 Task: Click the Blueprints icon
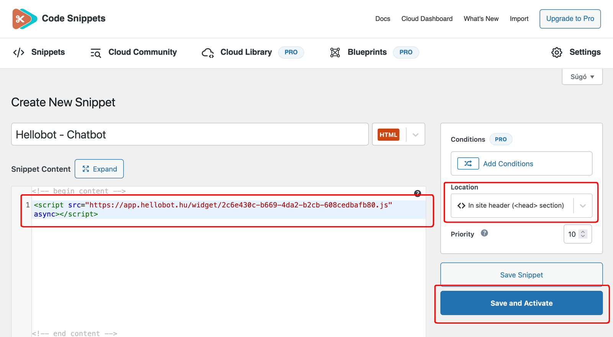pos(335,52)
